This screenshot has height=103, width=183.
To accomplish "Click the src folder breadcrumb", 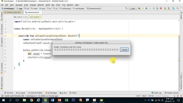I will pyautogui.click(x=27, y=9).
